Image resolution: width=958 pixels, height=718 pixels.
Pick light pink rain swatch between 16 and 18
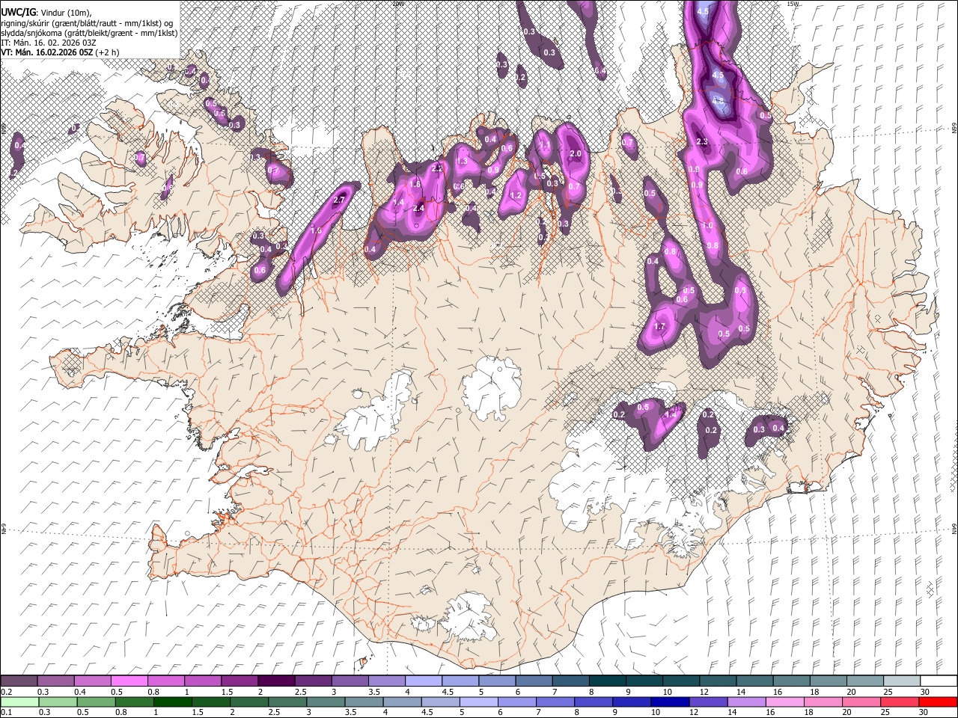click(x=784, y=702)
